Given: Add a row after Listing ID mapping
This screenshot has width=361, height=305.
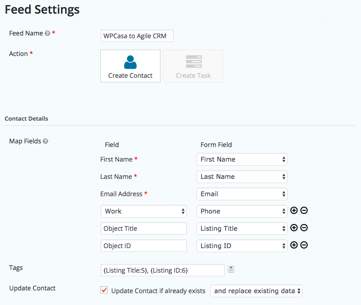Looking at the screenshot, I should coord(294,245).
